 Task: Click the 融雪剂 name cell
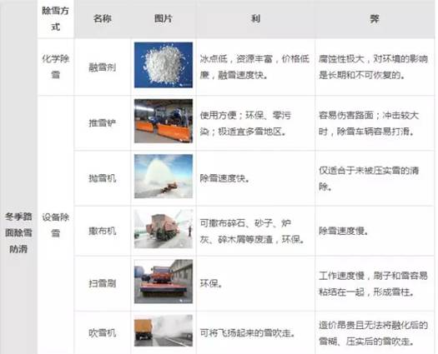(x=103, y=67)
